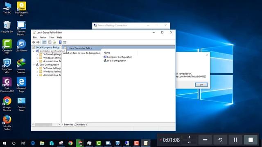Open Remote Desktop shortcut on desktop
The image size is (262, 147).
click(21, 28)
